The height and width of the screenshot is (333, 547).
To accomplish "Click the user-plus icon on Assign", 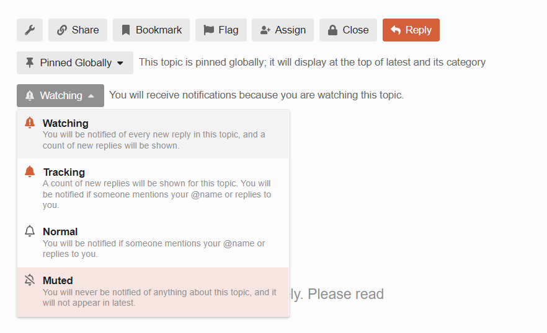I will tap(265, 30).
